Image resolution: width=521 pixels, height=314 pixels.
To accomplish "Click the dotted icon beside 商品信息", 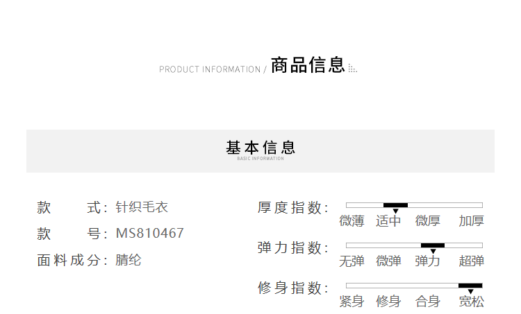I will tap(352, 69).
